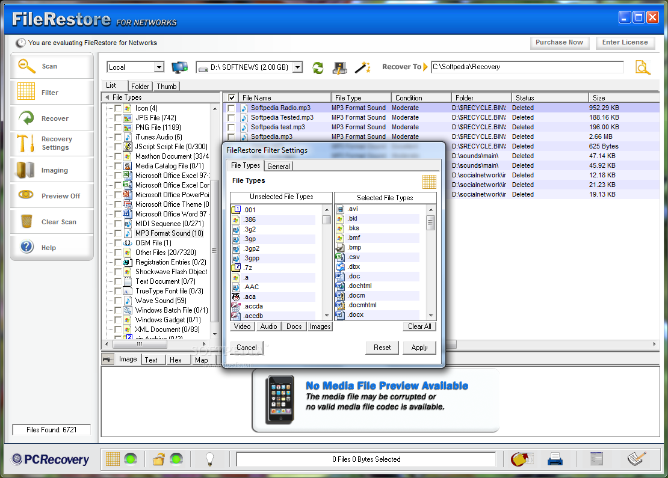
Task: Collapse the File Types panel arrow
Action: coord(107,97)
